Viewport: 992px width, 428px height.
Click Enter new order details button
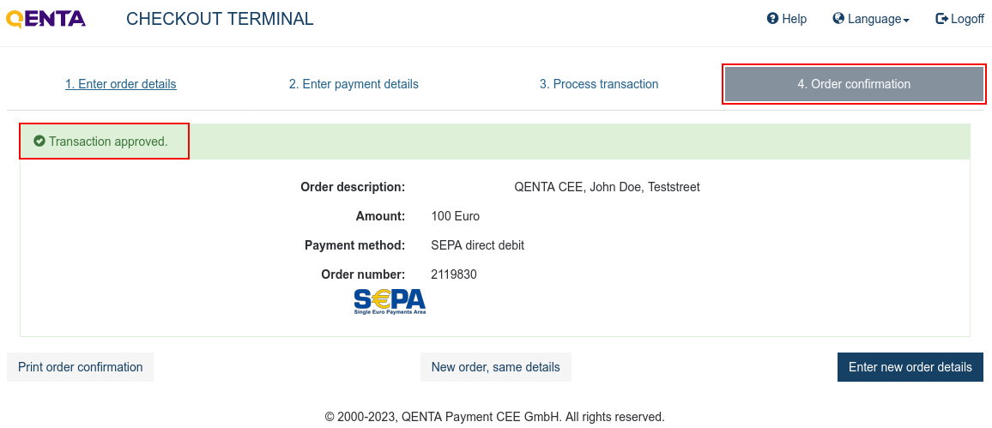[910, 367]
